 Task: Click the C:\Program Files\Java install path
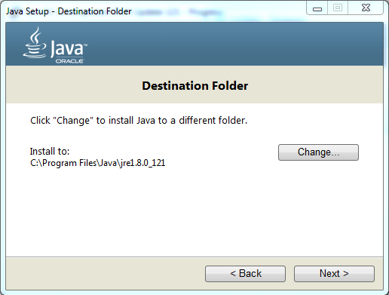point(98,163)
